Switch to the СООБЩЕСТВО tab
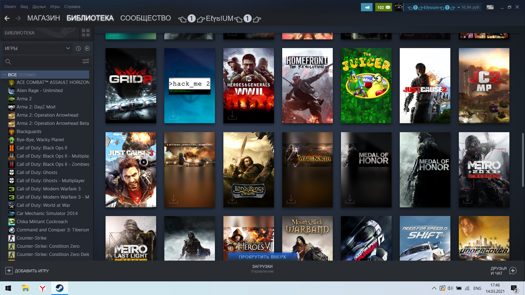525x295 pixels. pyautogui.click(x=145, y=18)
